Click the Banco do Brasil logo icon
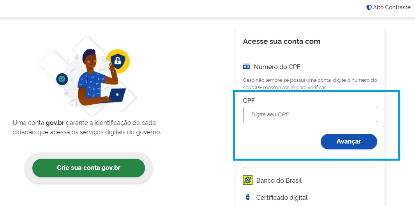The height and width of the screenshot is (206, 415). tap(248, 180)
